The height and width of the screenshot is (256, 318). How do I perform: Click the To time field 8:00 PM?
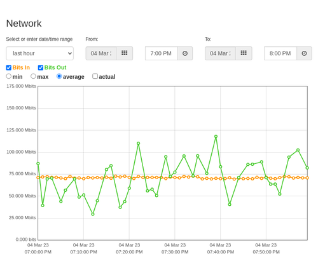click(x=280, y=53)
